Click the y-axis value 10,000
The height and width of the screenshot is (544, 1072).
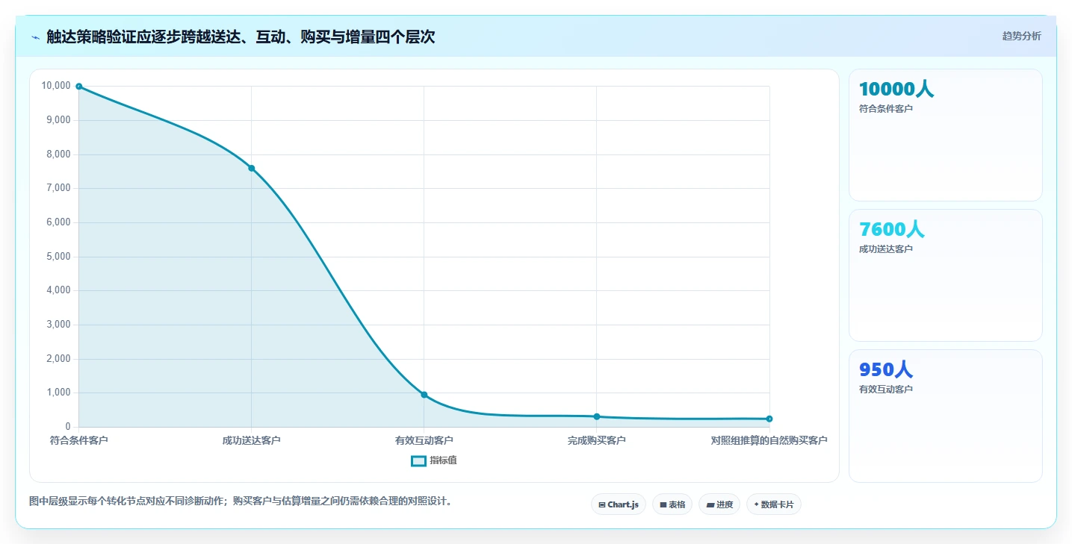56,87
